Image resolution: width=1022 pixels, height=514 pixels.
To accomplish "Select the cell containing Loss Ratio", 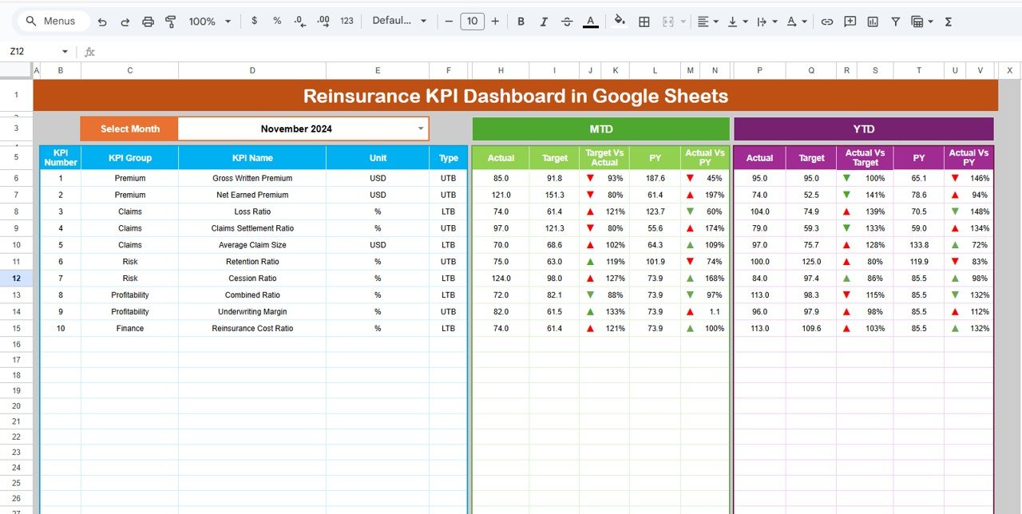I will [252, 212].
